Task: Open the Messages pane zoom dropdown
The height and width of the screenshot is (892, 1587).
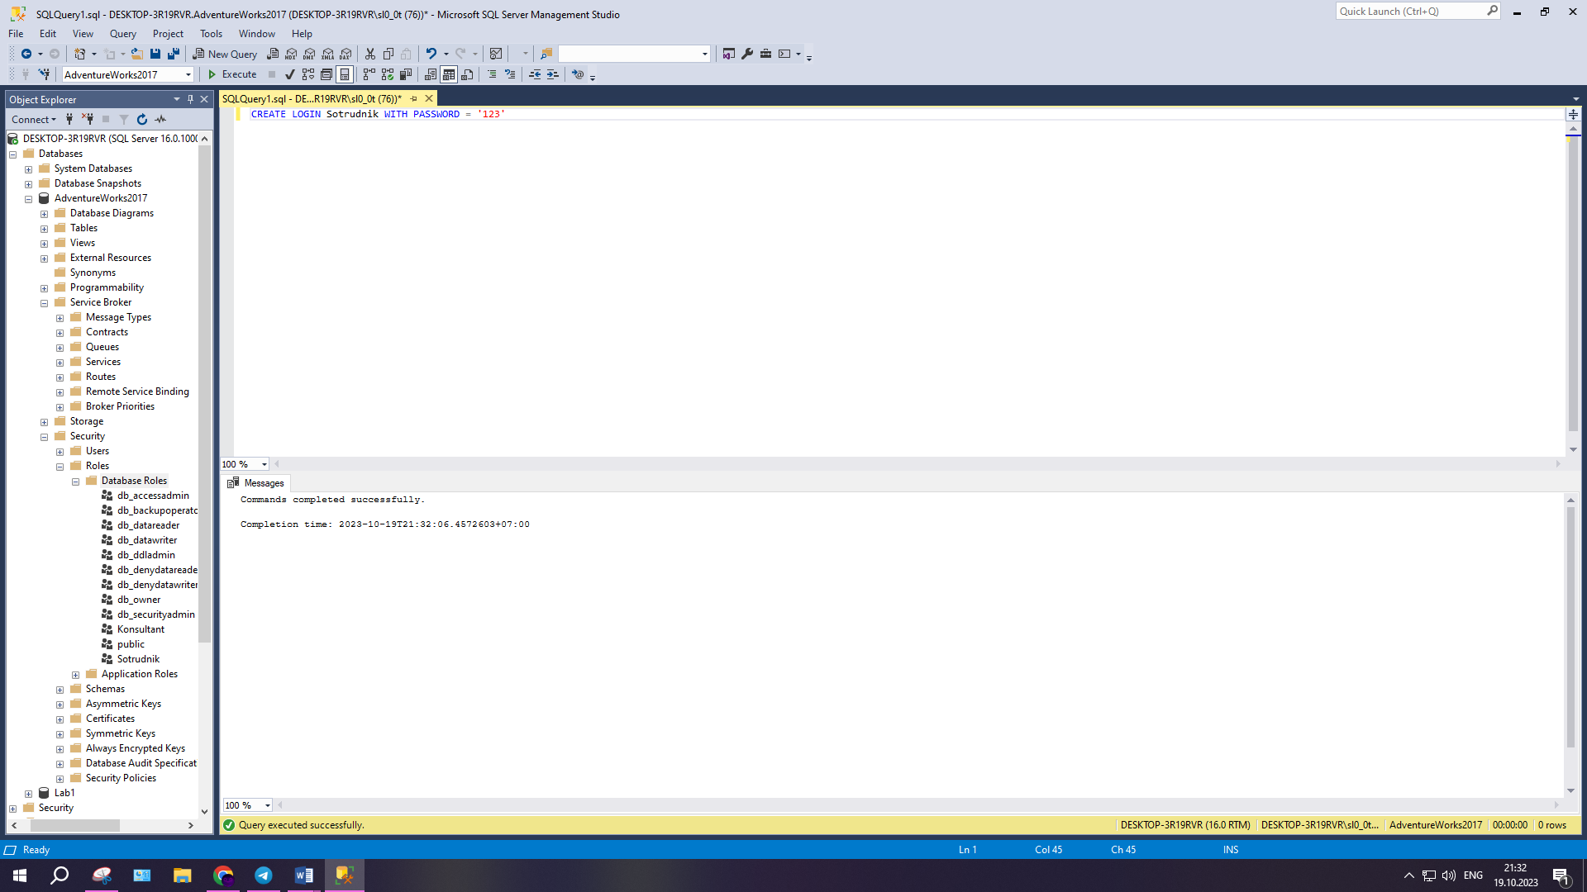Action: 267,805
